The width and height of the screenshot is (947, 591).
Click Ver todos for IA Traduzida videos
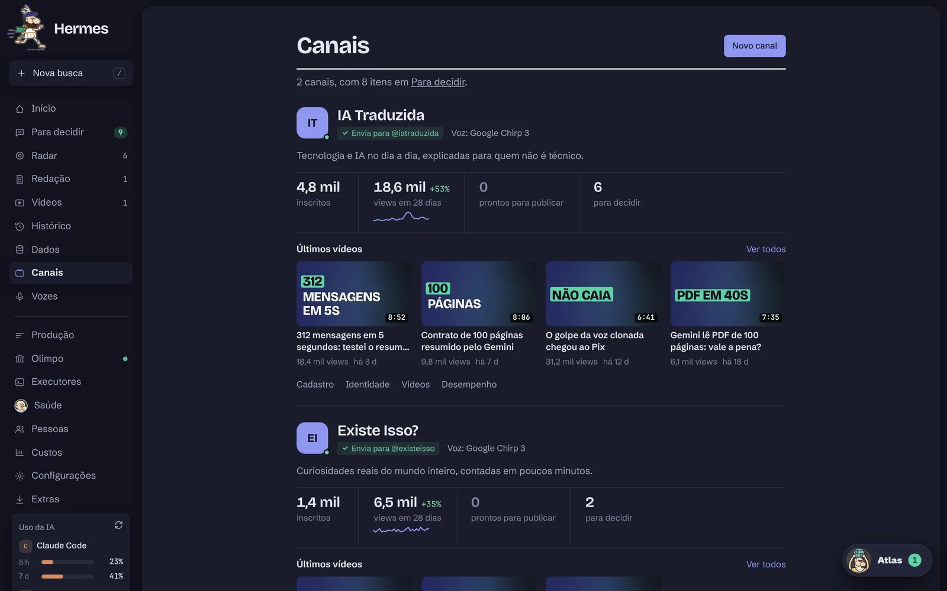(766, 249)
